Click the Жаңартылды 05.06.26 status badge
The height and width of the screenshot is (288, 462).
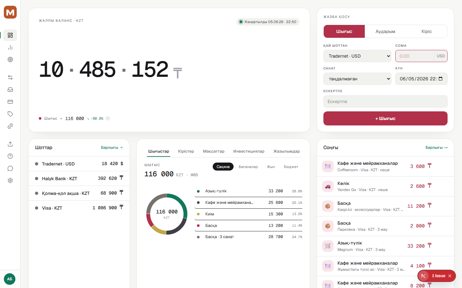pyautogui.click(x=268, y=22)
